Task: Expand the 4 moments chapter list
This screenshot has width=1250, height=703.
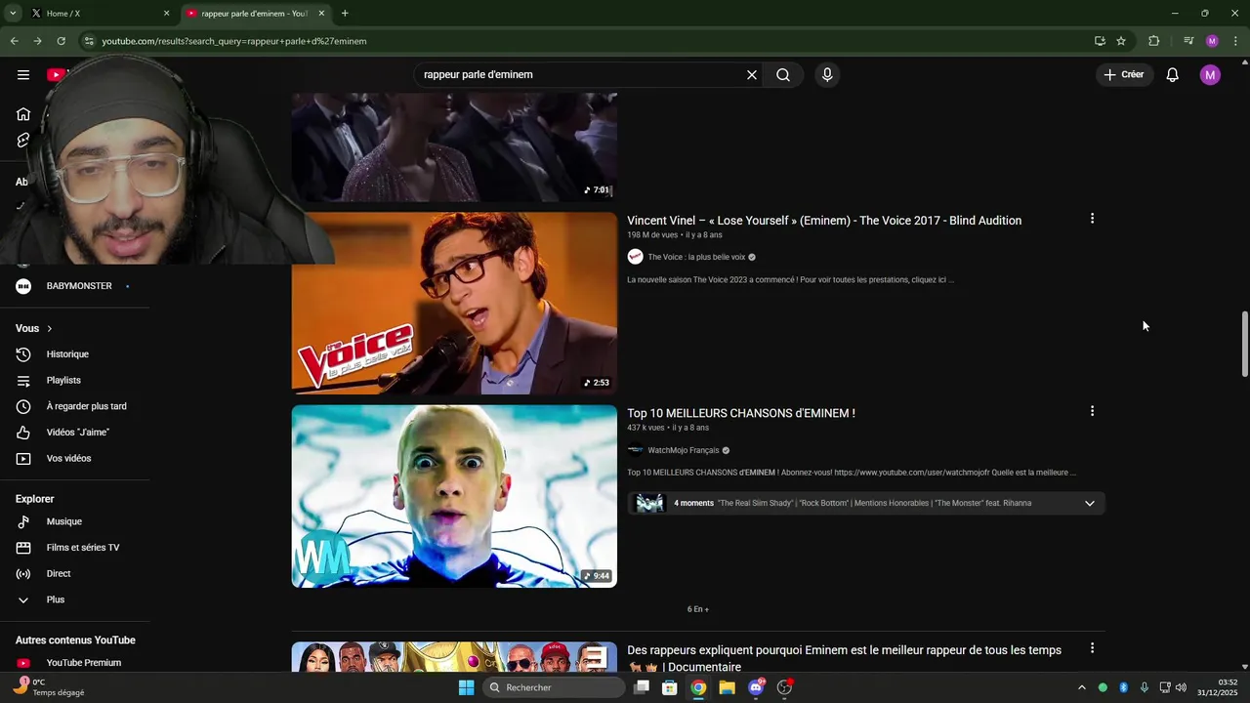Action: click(x=1090, y=503)
